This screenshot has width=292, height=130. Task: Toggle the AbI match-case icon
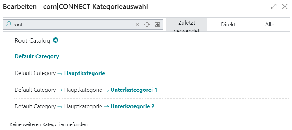tap(158, 25)
